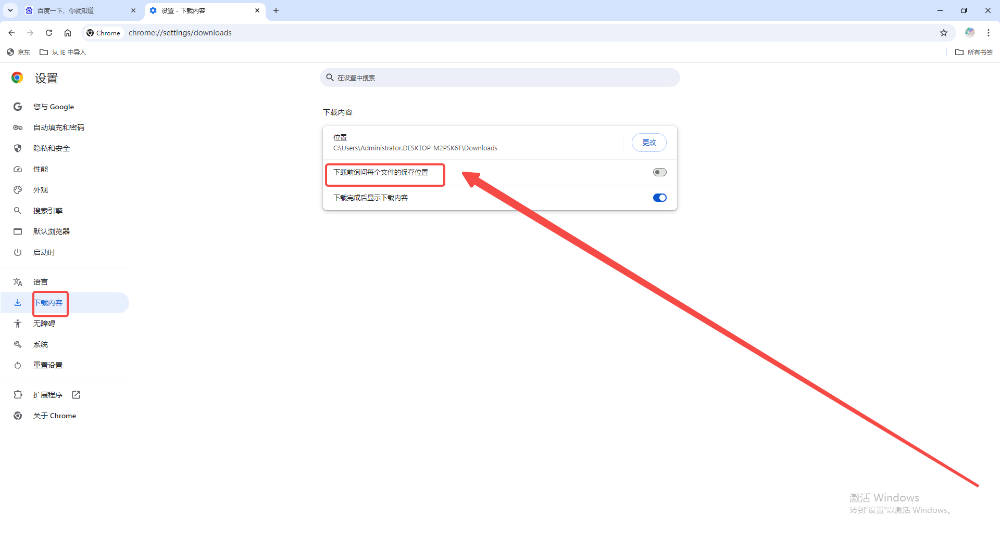Reload the page with the refresh icon
The height and width of the screenshot is (541, 1000).
click(49, 33)
